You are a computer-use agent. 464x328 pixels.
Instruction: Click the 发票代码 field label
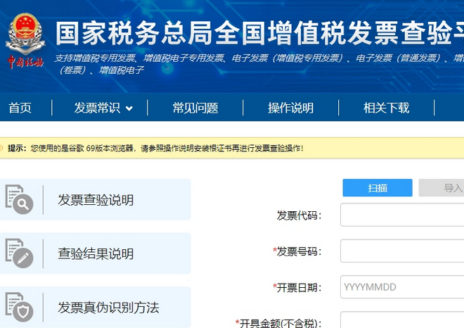click(x=299, y=215)
